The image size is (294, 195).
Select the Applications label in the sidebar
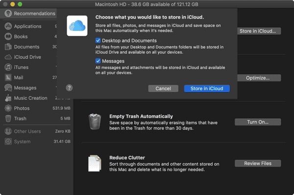point(28,26)
